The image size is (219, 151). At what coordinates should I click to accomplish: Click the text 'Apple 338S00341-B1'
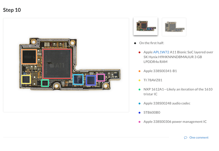pos(160,71)
